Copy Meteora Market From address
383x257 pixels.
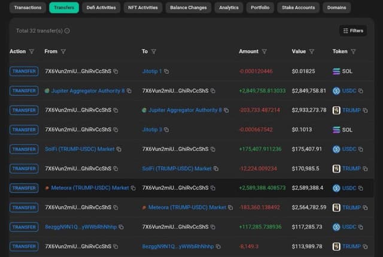[133, 188]
